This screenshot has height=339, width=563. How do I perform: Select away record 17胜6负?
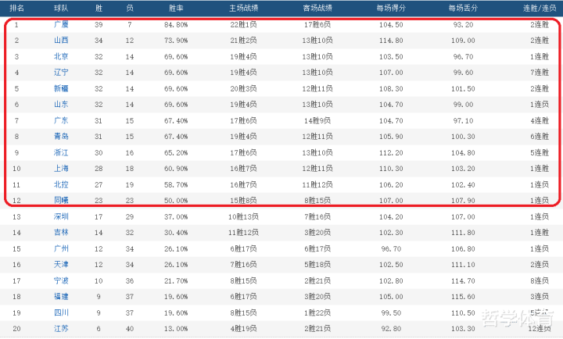[x=317, y=25]
